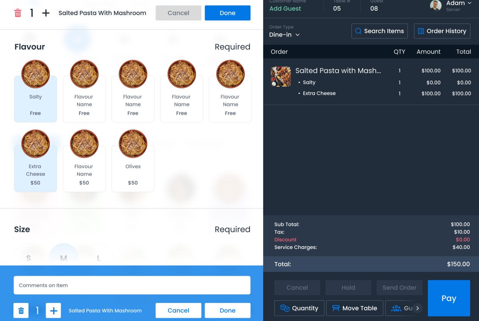Click the trash icon in the blue footer
The image size is (479, 321).
point(21,311)
